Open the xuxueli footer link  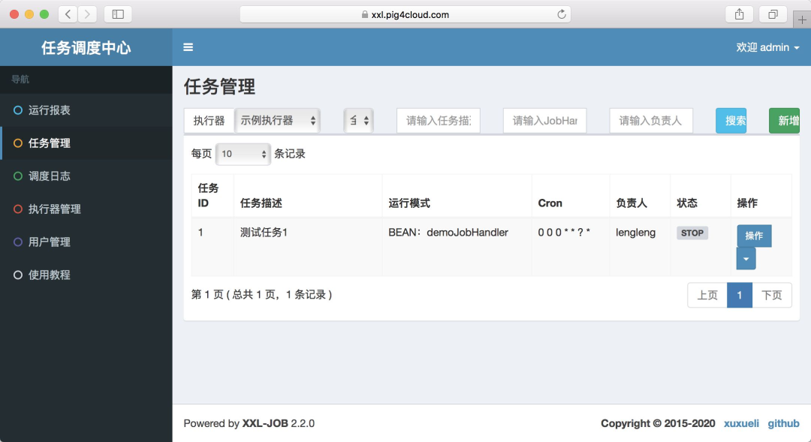coord(741,422)
